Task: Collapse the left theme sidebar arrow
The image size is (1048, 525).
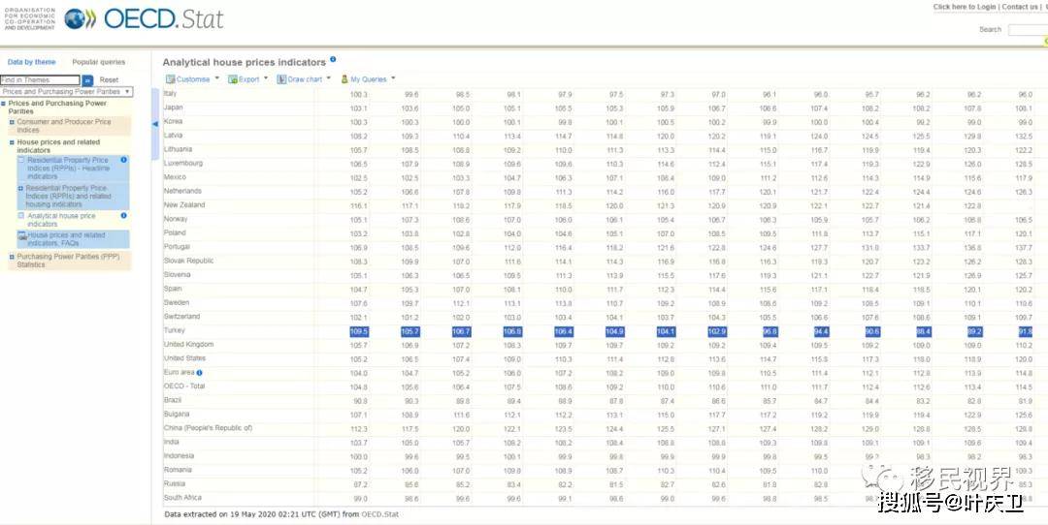Action: pyautogui.click(x=154, y=124)
